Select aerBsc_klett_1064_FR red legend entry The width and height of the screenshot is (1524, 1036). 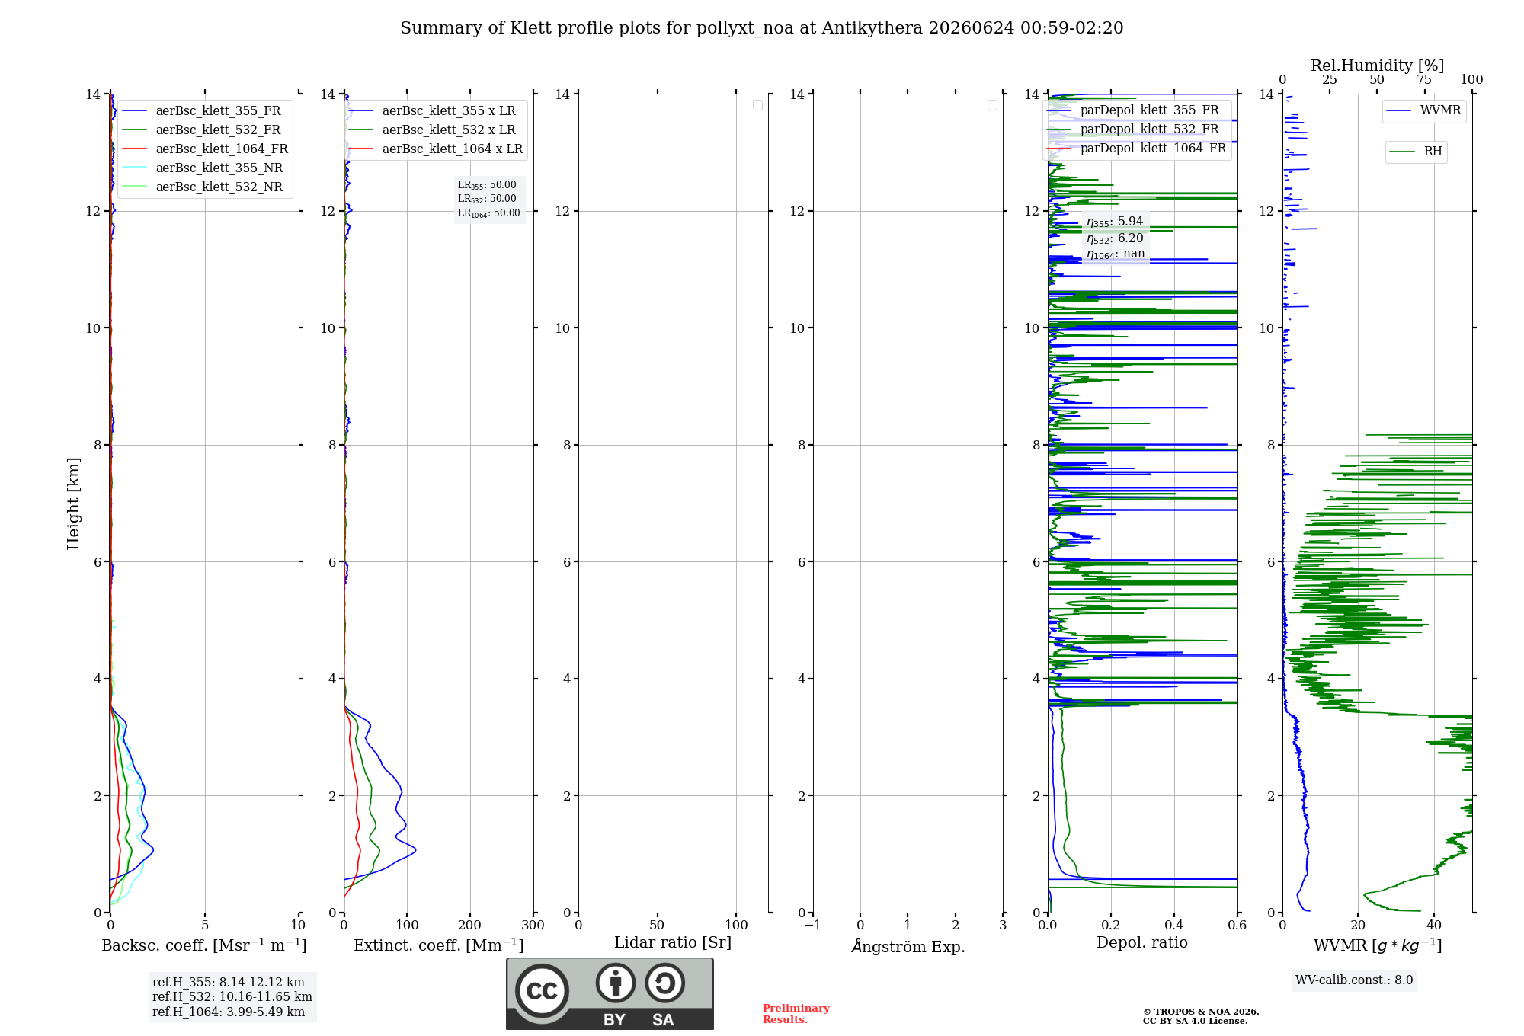coord(205,149)
